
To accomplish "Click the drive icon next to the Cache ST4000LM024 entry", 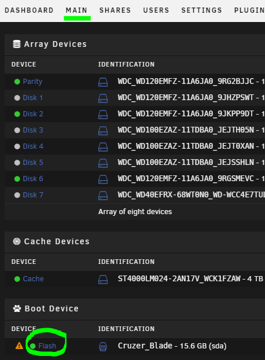I will [x=103, y=280].
